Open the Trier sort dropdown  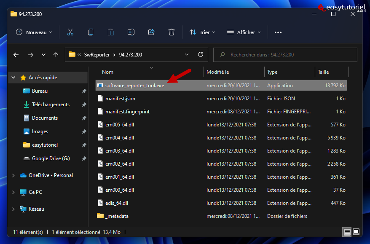click(202, 32)
